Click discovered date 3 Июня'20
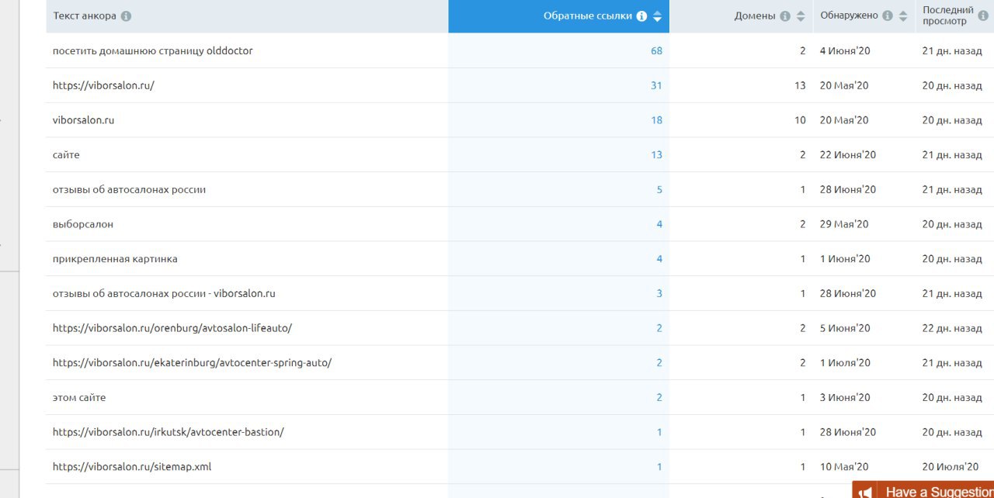 845,398
